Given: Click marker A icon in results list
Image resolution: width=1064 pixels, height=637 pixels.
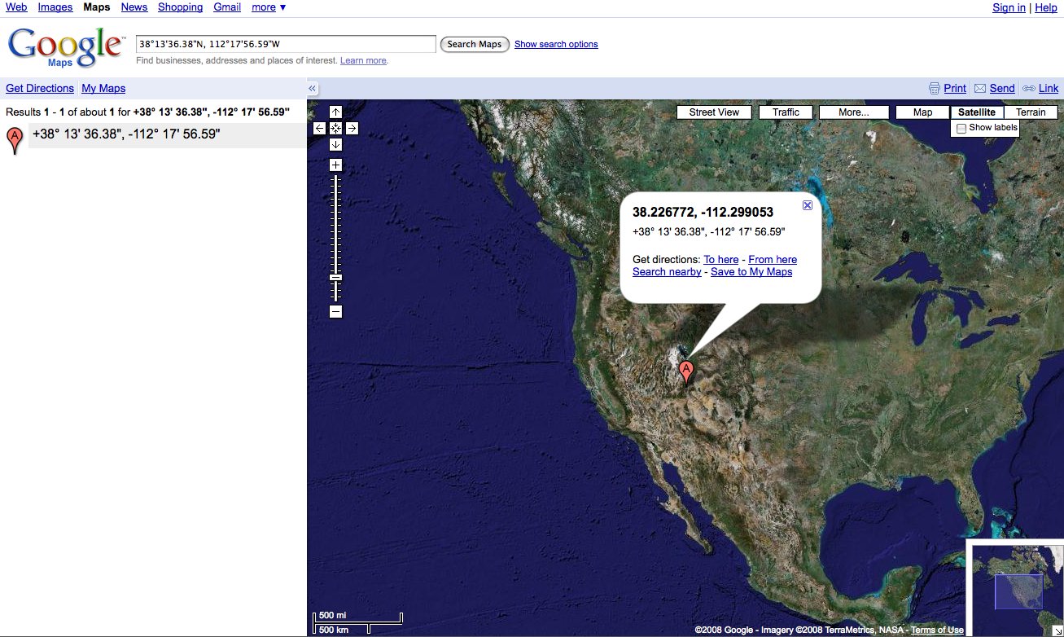Looking at the screenshot, I should point(14,140).
